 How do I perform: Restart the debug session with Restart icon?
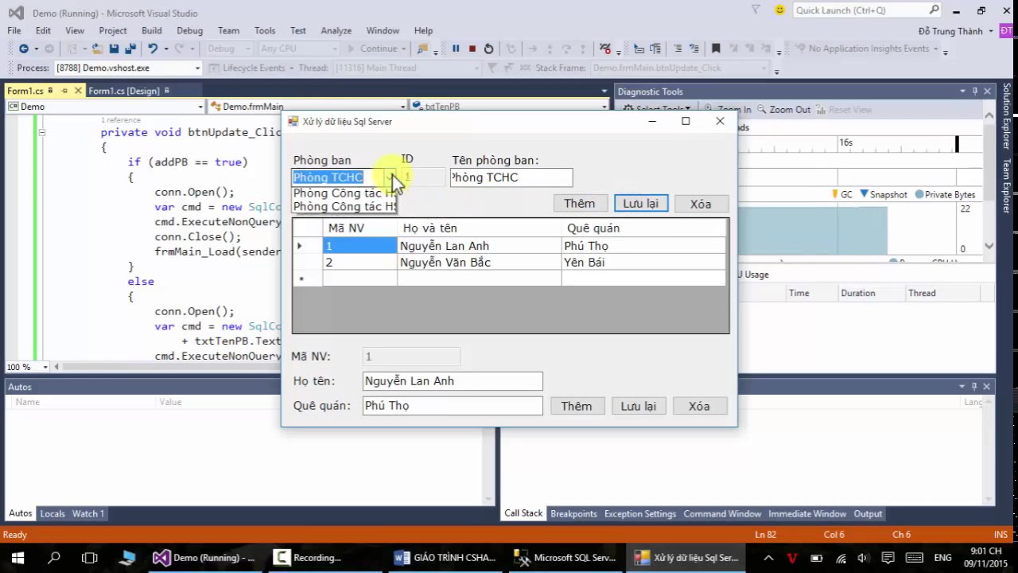pos(488,49)
